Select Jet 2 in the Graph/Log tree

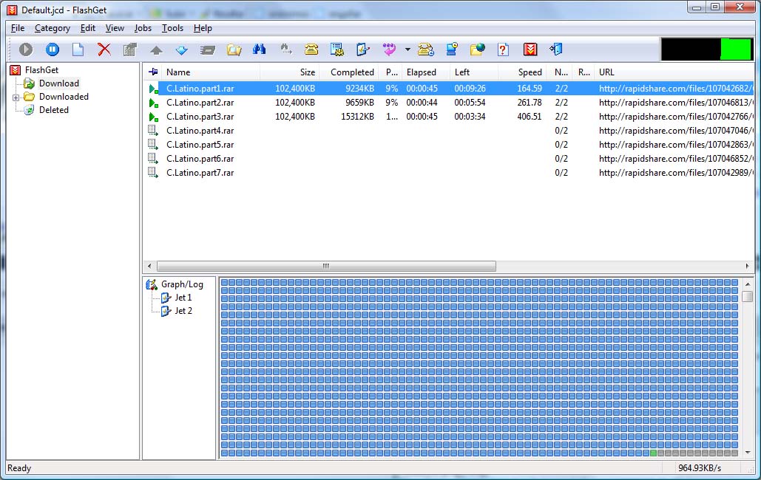[x=183, y=311]
